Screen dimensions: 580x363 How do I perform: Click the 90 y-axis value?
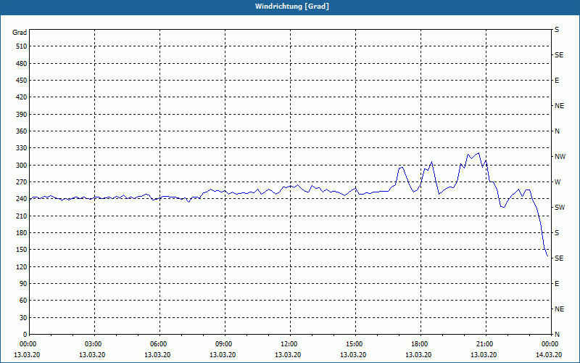(23, 284)
